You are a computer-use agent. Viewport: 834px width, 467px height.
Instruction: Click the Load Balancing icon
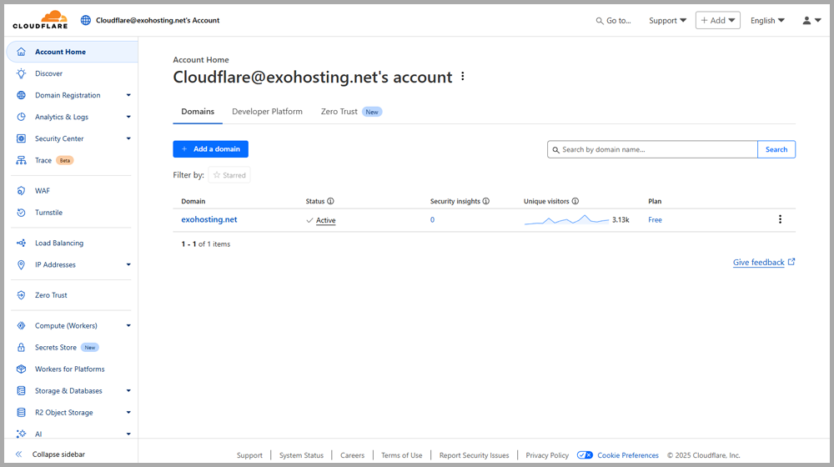click(22, 243)
